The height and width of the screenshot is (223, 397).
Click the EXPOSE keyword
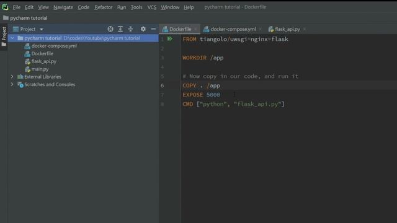[x=193, y=95]
